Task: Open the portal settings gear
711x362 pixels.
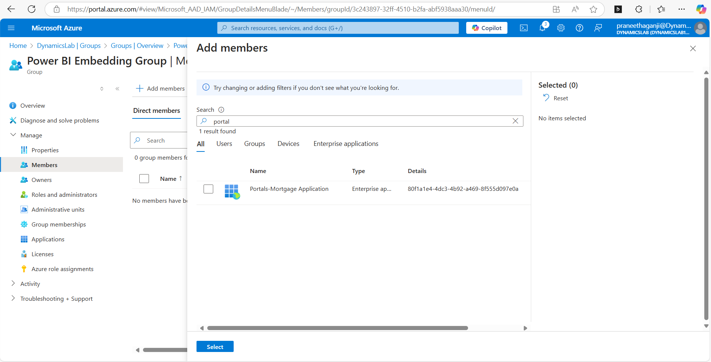Action: pyautogui.click(x=561, y=28)
